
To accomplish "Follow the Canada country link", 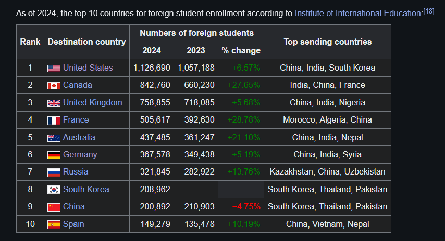I will coord(77,85).
